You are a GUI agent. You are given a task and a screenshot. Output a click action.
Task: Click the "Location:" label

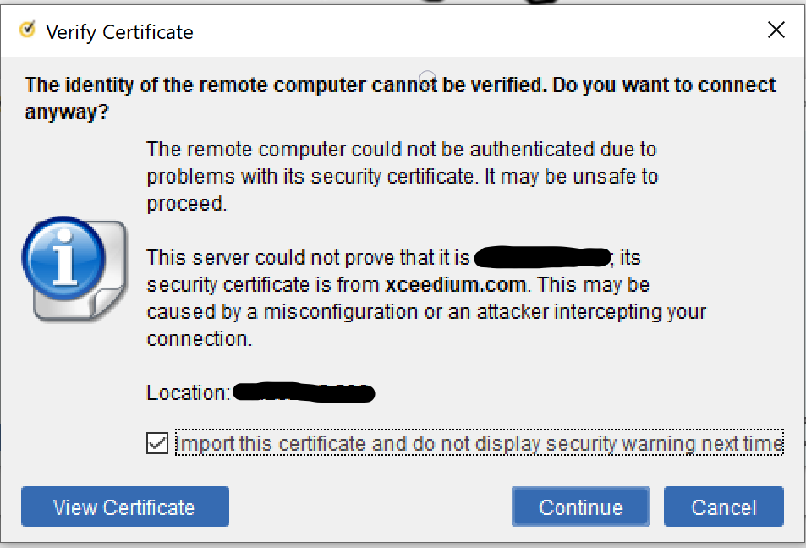click(188, 393)
